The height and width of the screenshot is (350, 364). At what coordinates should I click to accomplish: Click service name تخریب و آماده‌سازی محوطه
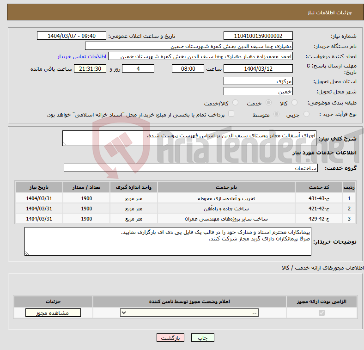[x=226, y=198]
